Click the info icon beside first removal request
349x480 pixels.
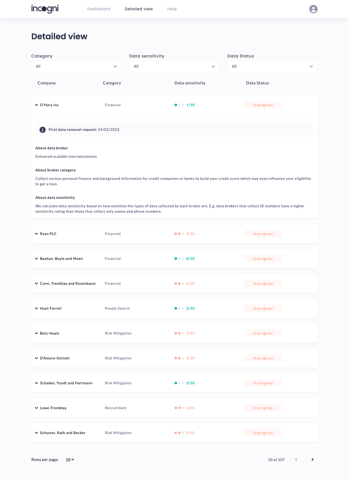click(43, 130)
